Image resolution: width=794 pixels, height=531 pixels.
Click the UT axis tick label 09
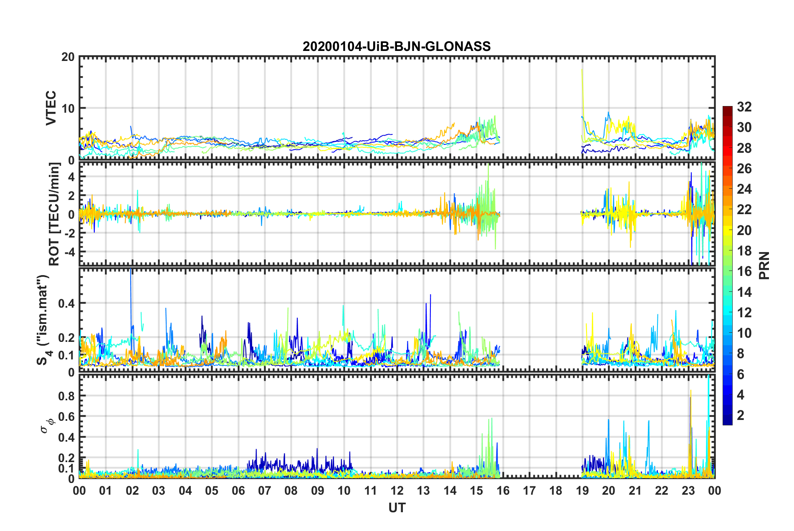tap(318, 490)
